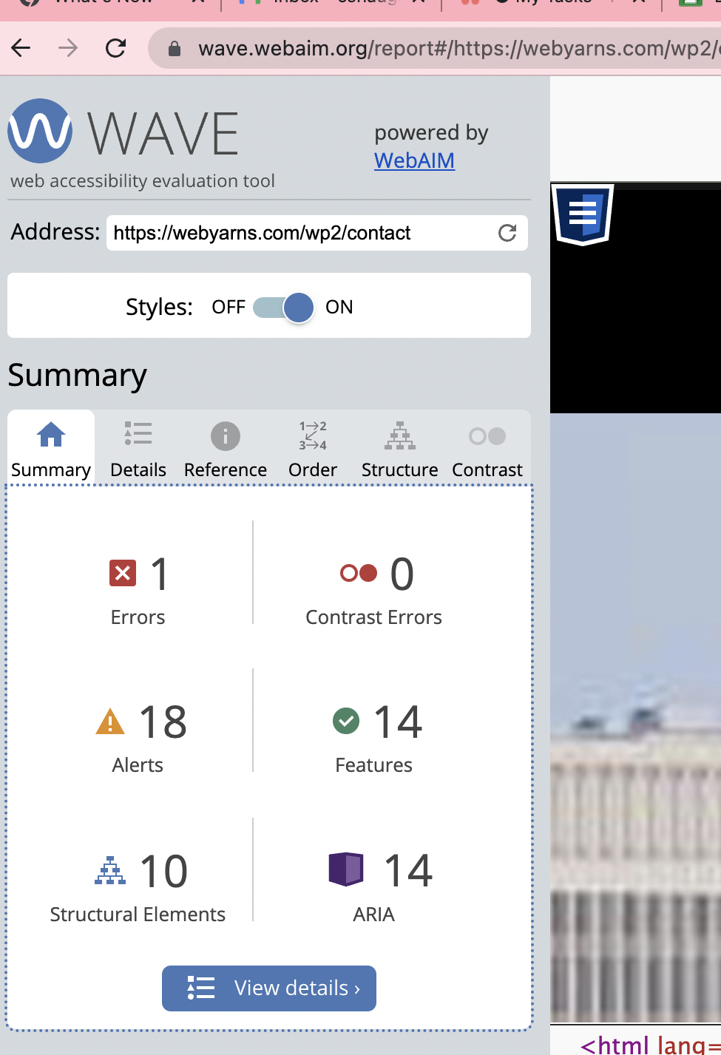Click the 'Summary' heading text
Screen dimensions: 721x1055
tap(78, 376)
